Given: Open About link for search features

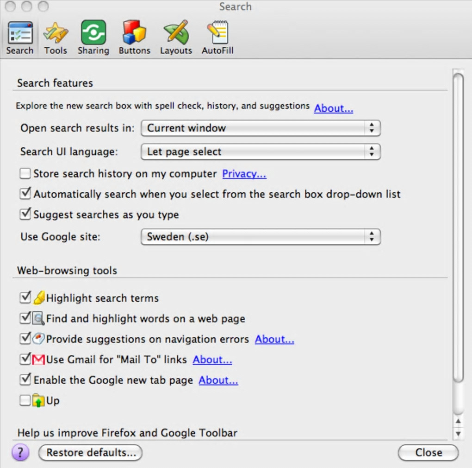Looking at the screenshot, I should click(x=334, y=108).
